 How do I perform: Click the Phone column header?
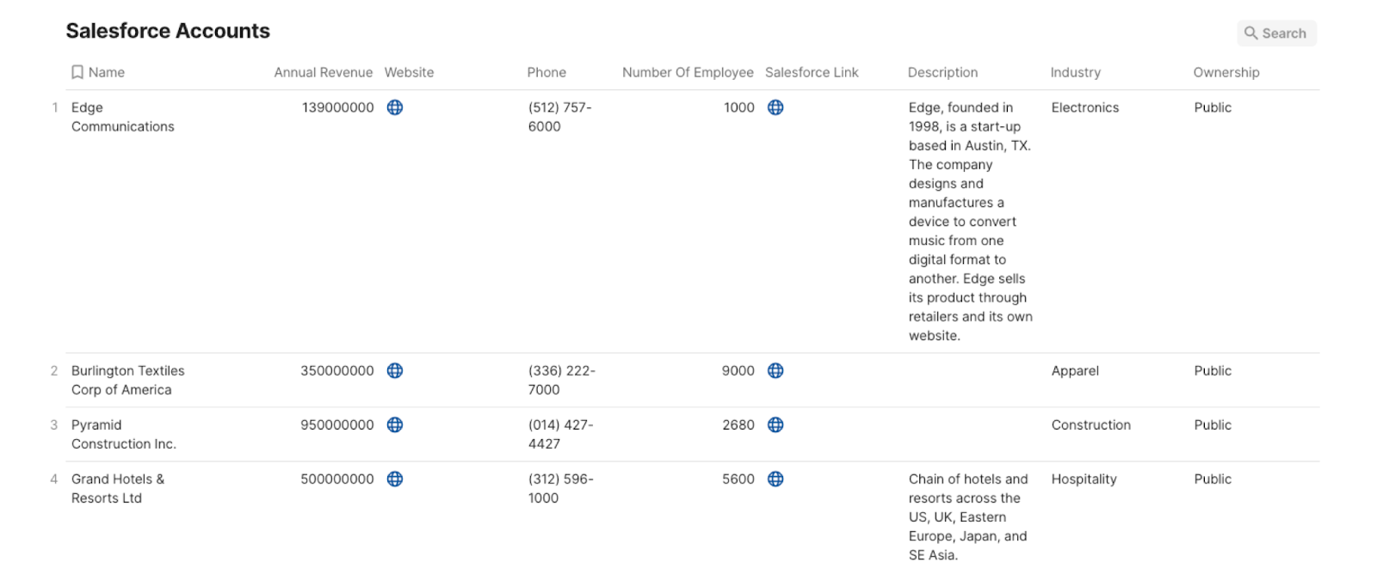tap(546, 72)
